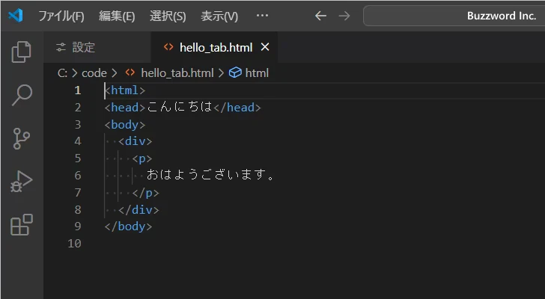545x299 pixels.
Task: Click the <html> tag on line 1
Action: (125, 90)
